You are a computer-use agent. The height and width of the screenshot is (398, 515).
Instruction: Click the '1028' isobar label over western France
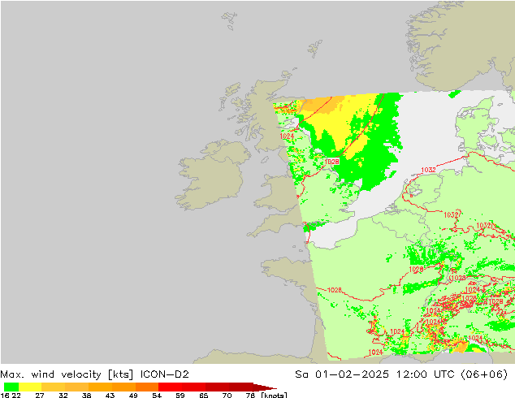335,290
